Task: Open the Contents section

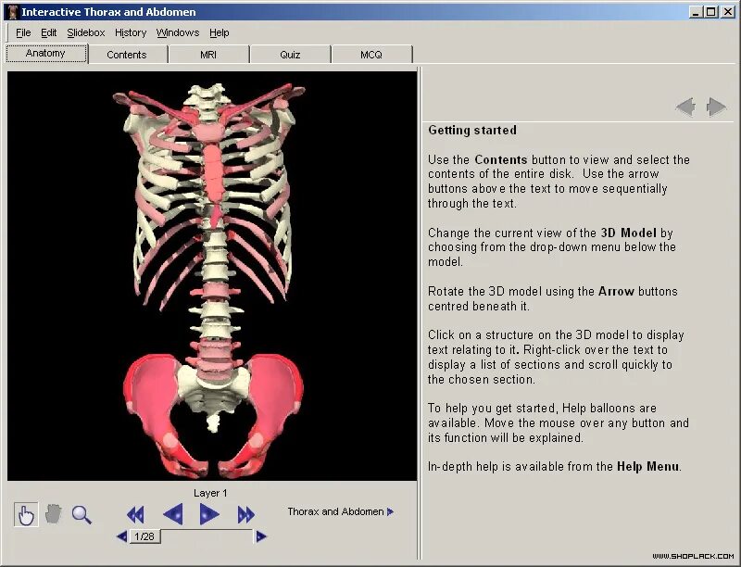Action: click(127, 55)
